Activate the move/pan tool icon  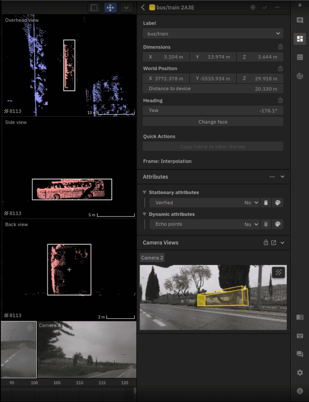tap(110, 8)
